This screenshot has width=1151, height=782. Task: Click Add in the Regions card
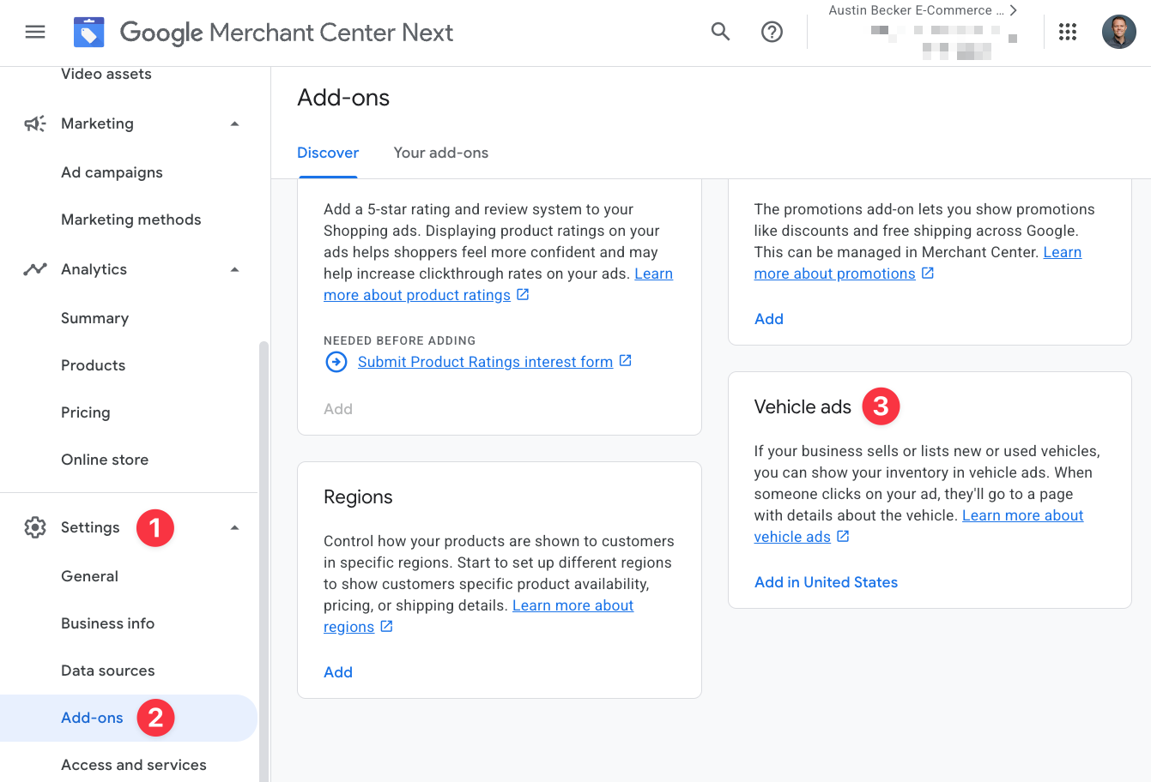pyautogui.click(x=338, y=672)
